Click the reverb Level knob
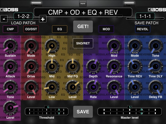Viewport: 166px width, 124px height. coord(135,87)
